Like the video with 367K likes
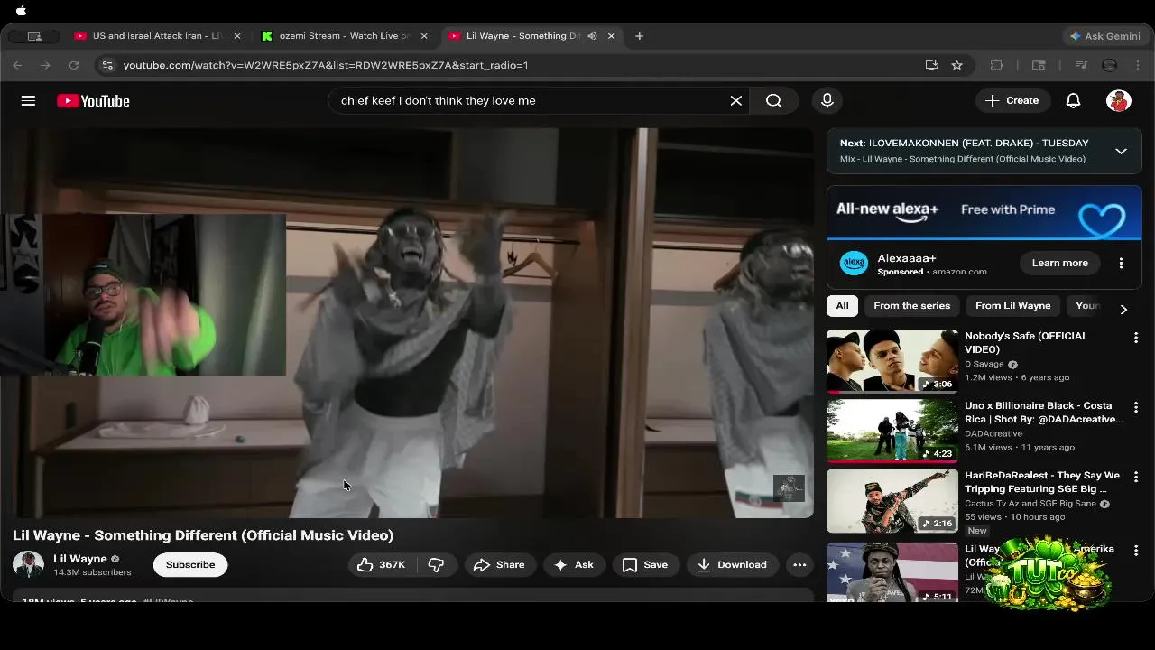This screenshot has height=650, width=1155. 382,564
